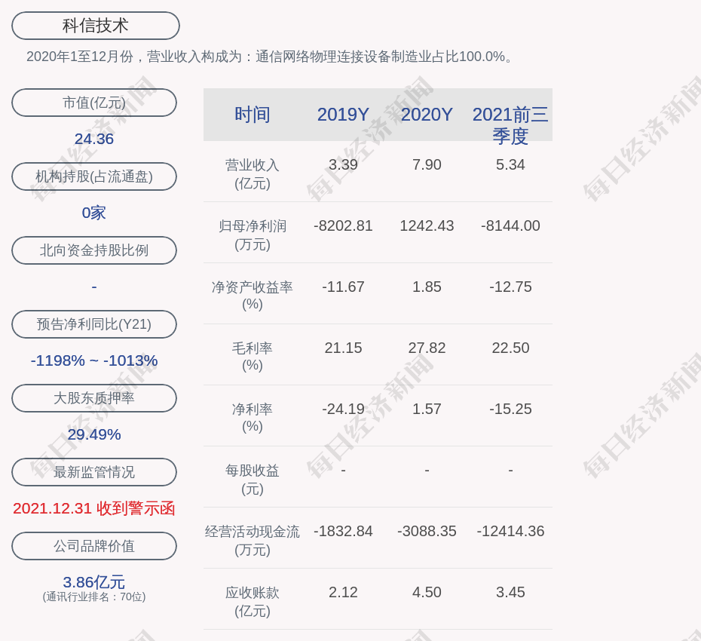
Task: Select cash flow value -3088.35
Action: (x=427, y=531)
